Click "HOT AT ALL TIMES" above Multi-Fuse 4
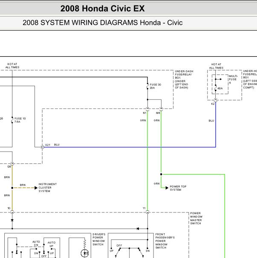 (x=216, y=66)
